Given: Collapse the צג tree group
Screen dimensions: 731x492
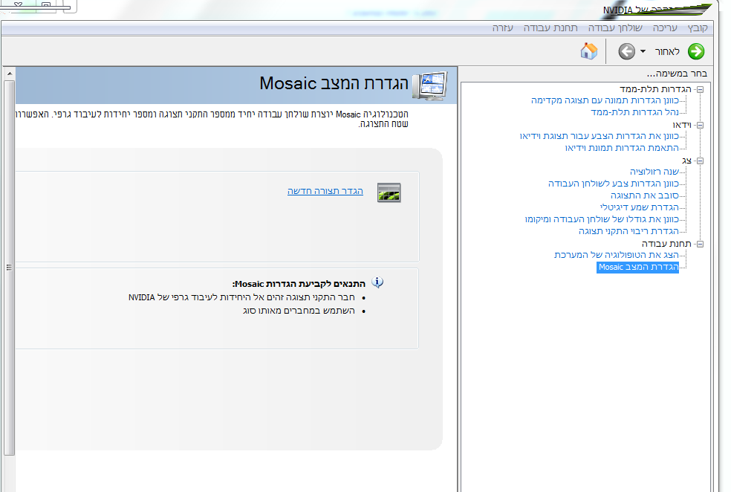Looking at the screenshot, I should pyautogui.click(x=700, y=161).
